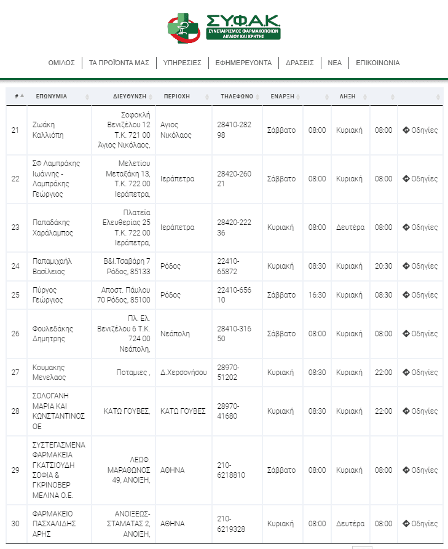This screenshot has width=448, height=549.
Task: Click row number 27
Action: [15, 373]
